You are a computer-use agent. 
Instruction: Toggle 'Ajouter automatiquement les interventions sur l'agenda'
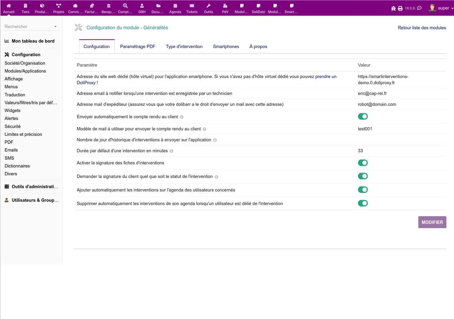(x=363, y=190)
